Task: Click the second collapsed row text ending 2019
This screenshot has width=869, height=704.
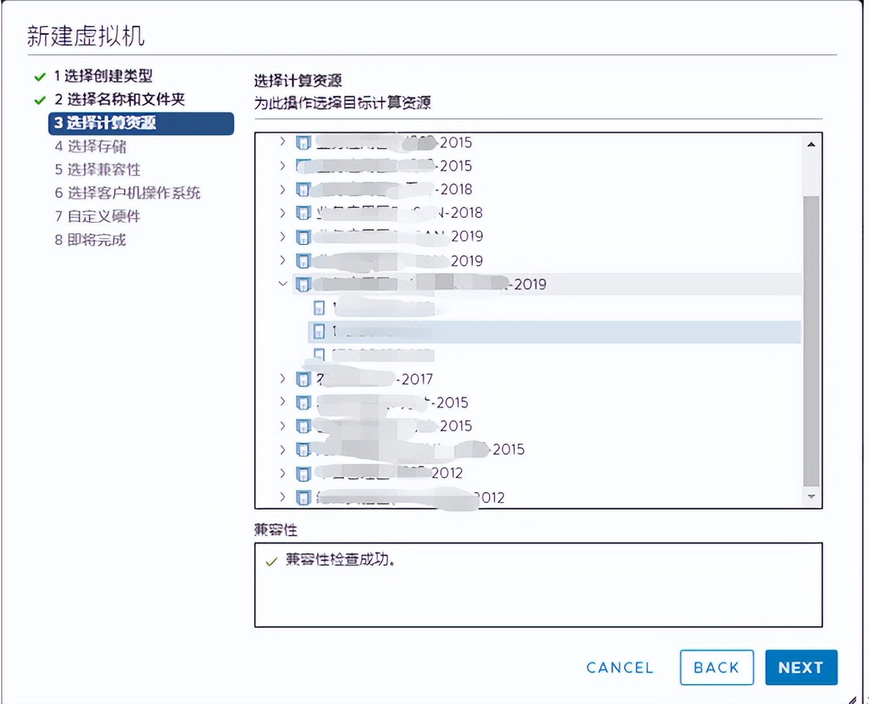Action: point(399,261)
